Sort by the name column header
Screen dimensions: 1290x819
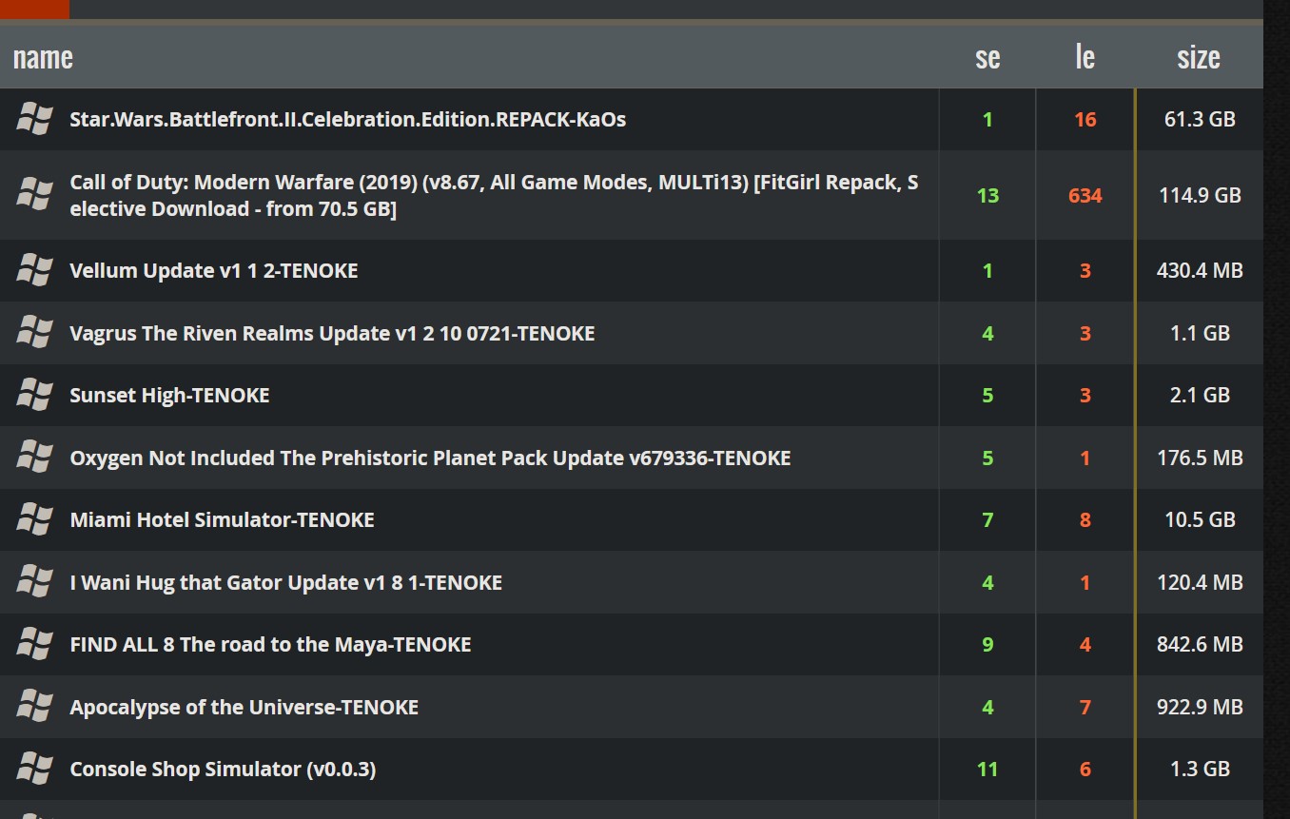[x=43, y=58]
